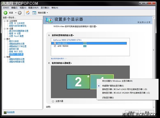This screenshot has width=160, height=118.
Task: Select the display 2 thumbnail
Action: point(78,82)
